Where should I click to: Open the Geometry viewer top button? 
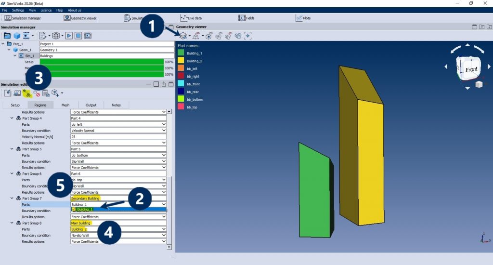[80, 18]
